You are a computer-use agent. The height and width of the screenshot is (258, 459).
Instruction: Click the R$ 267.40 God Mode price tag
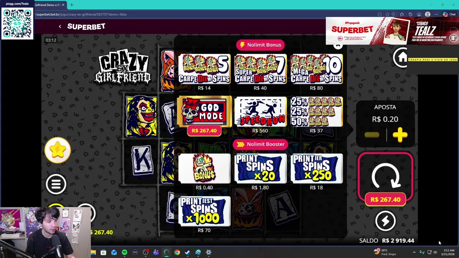coord(204,130)
